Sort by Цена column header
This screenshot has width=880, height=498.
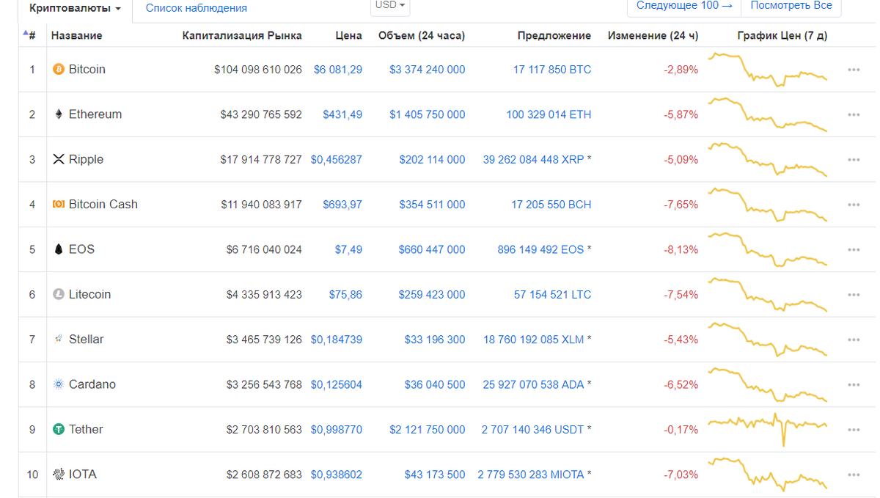click(x=348, y=35)
